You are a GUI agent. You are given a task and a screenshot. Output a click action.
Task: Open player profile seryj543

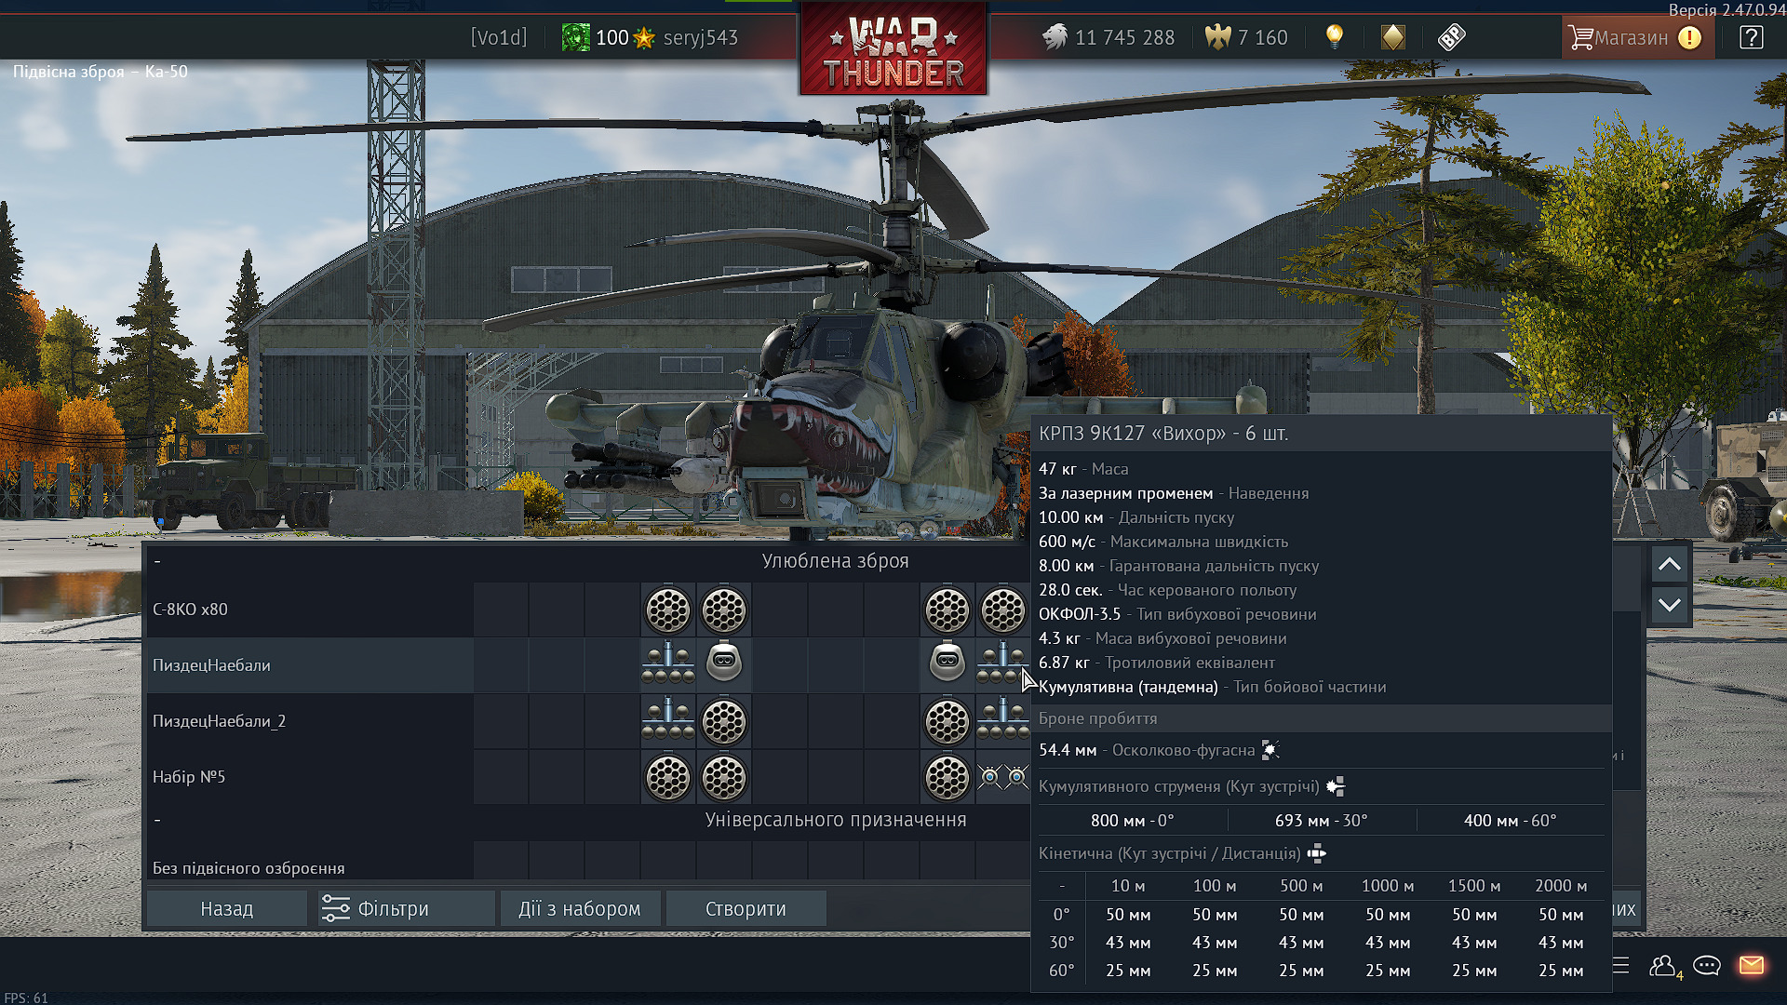(700, 37)
